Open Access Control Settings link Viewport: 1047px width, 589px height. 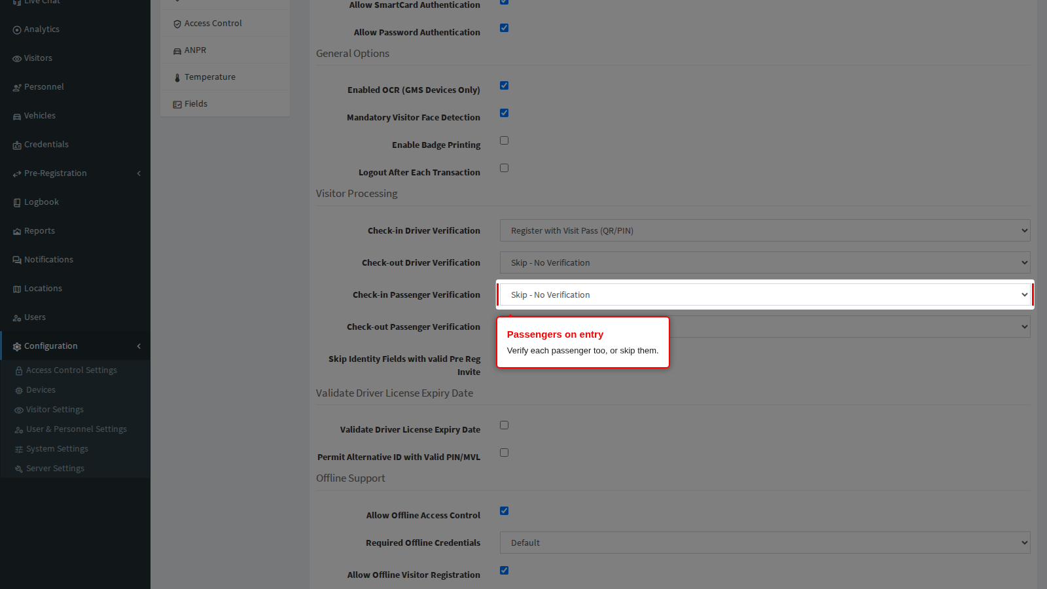(x=75, y=370)
